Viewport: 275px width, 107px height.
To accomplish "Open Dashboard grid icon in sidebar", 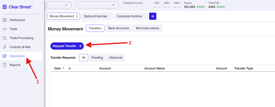I will point(5,20).
